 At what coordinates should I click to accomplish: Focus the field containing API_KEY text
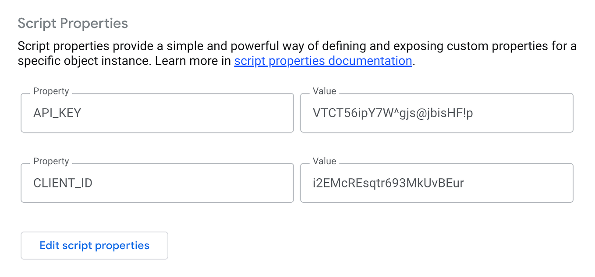click(x=157, y=113)
